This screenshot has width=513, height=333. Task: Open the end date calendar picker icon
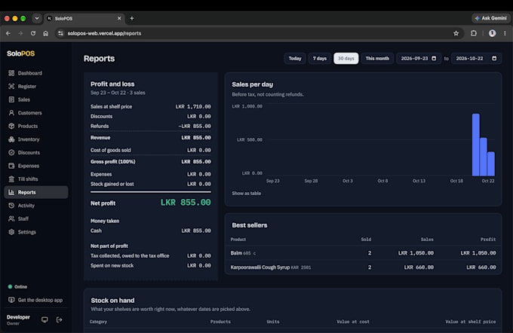click(494, 58)
